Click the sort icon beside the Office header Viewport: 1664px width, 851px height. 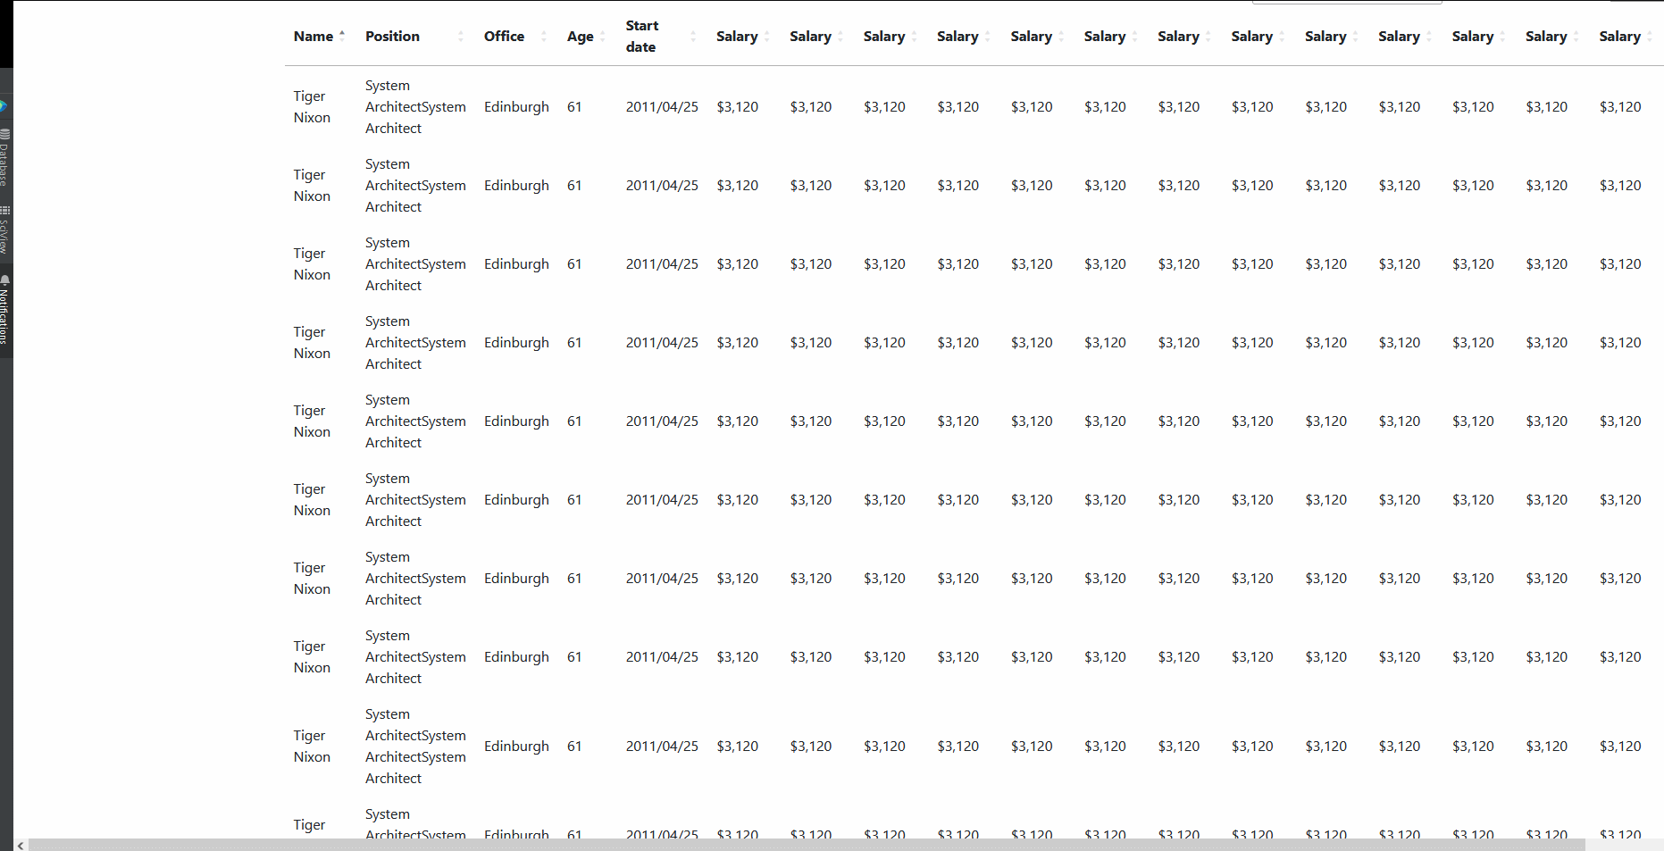[543, 36]
